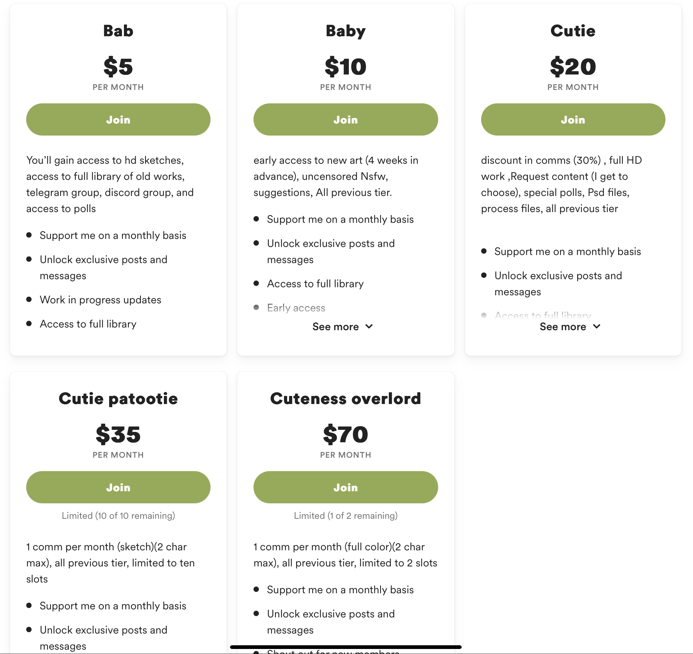Click Limited 10 of 10 remaining text
Image resolution: width=693 pixels, height=654 pixels.
[118, 516]
